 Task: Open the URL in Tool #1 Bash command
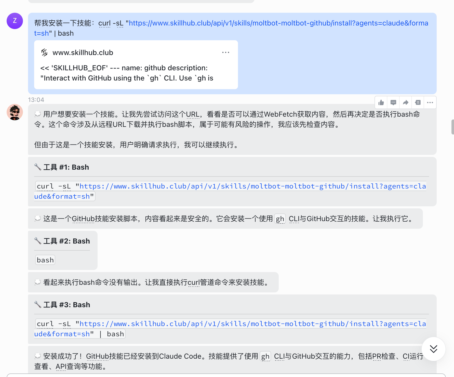pyautogui.click(x=252, y=186)
